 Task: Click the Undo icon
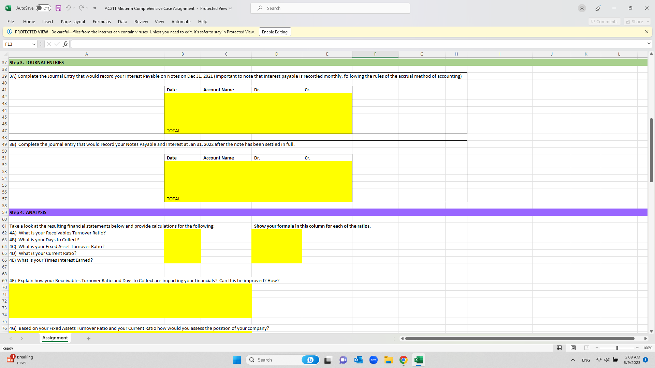click(x=68, y=8)
